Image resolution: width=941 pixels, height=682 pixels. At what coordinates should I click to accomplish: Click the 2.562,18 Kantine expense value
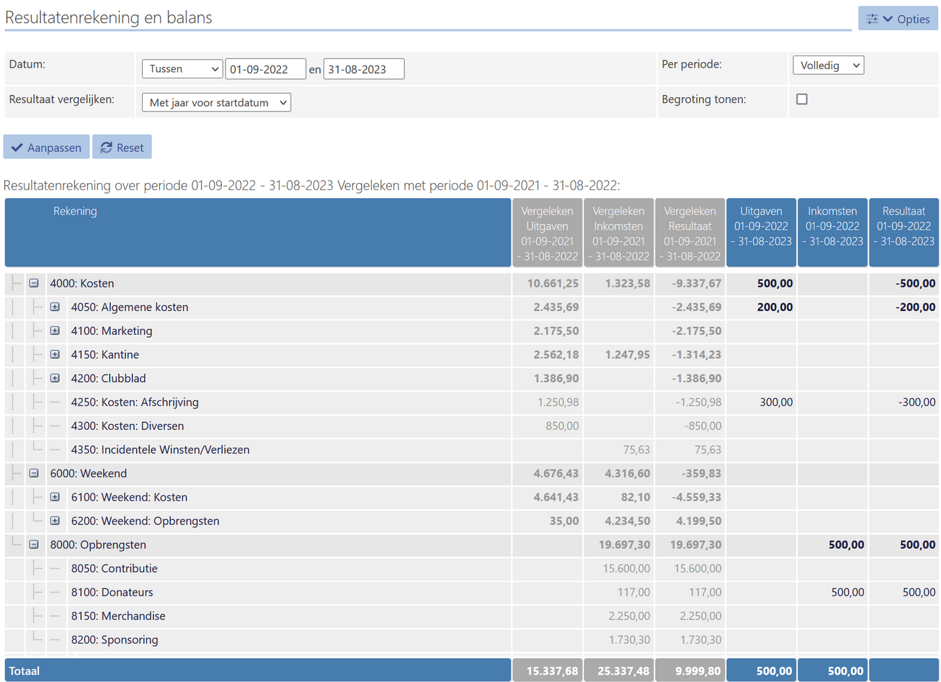pyautogui.click(x=556, y=355)
